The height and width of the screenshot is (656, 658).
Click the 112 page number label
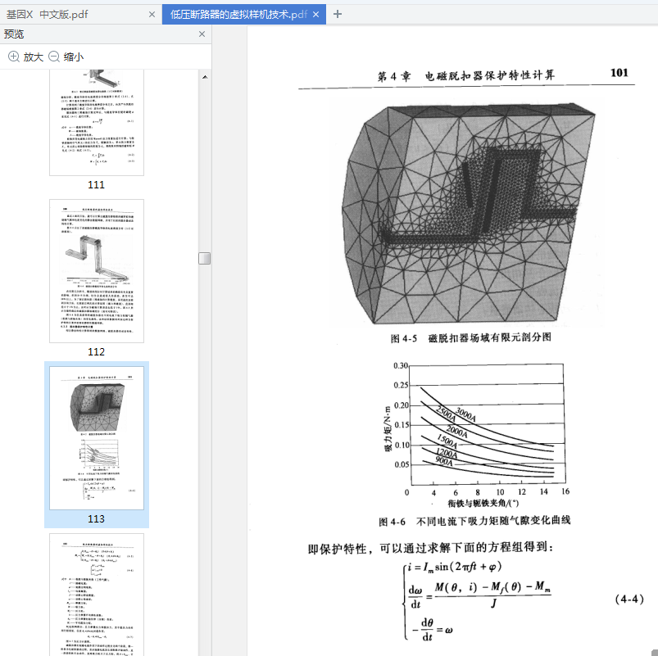[96, 352]
